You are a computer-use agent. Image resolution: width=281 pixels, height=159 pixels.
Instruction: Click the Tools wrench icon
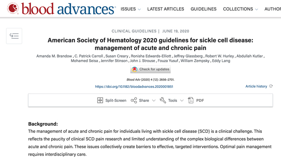click(x=163, y=100)
